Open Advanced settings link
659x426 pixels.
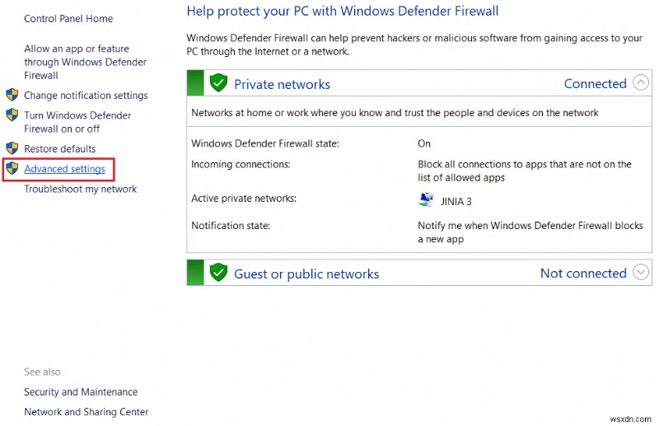click(64, 169)
